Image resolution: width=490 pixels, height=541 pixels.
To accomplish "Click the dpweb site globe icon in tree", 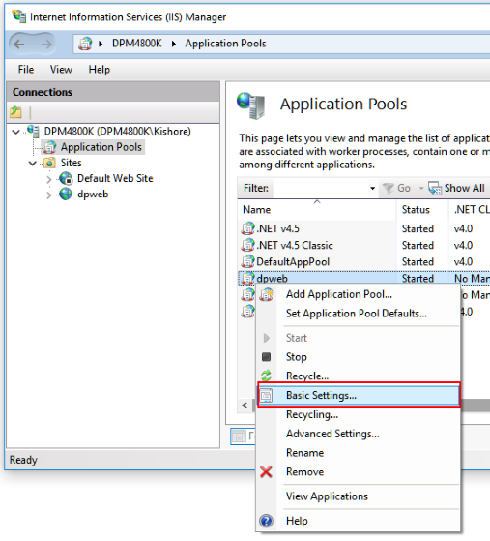I will click(x=65, y=194).
